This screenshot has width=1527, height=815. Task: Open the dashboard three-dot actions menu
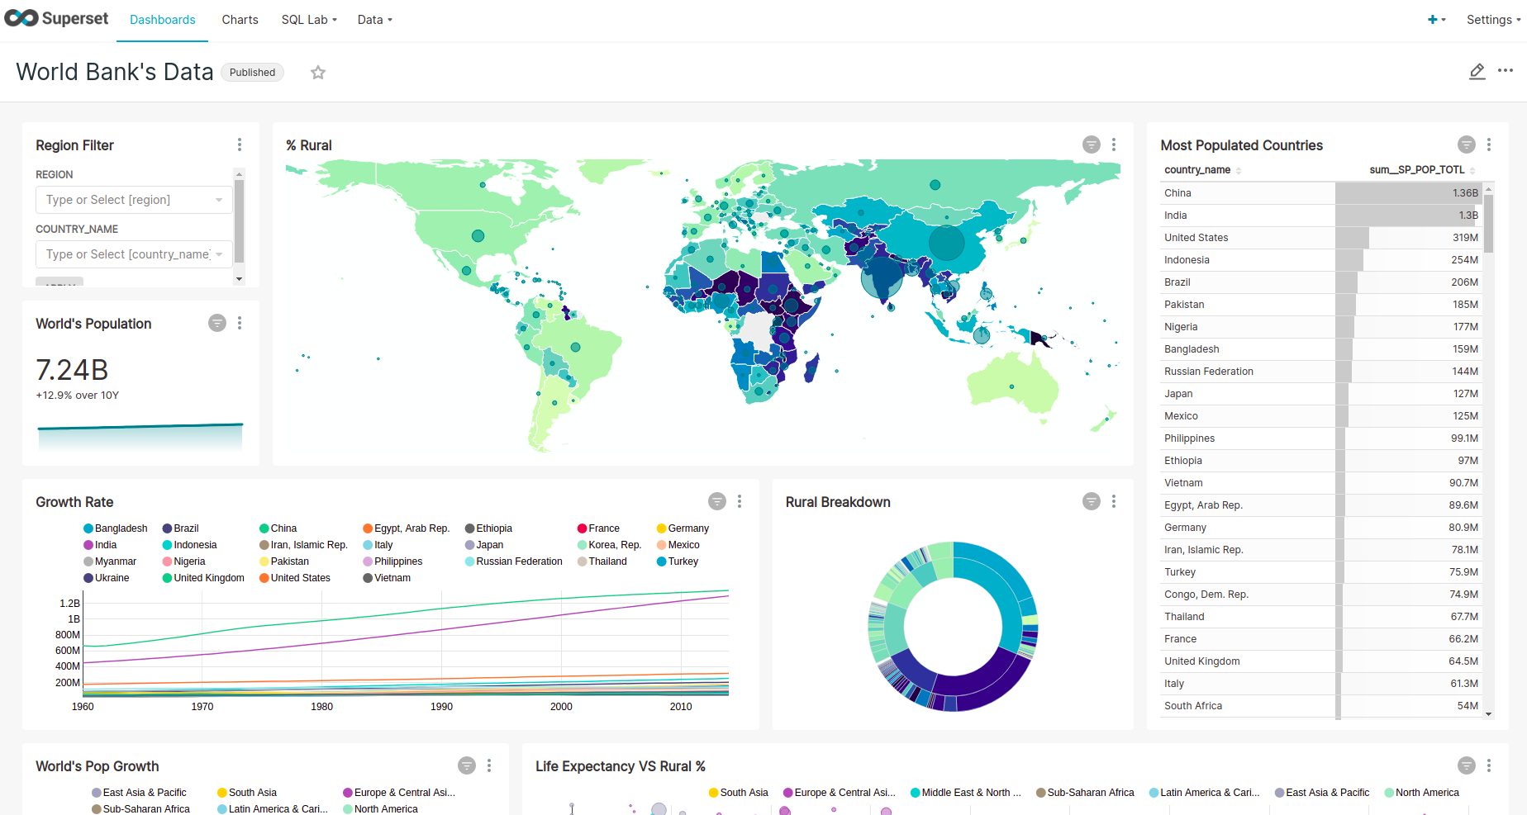point(1506,71)
